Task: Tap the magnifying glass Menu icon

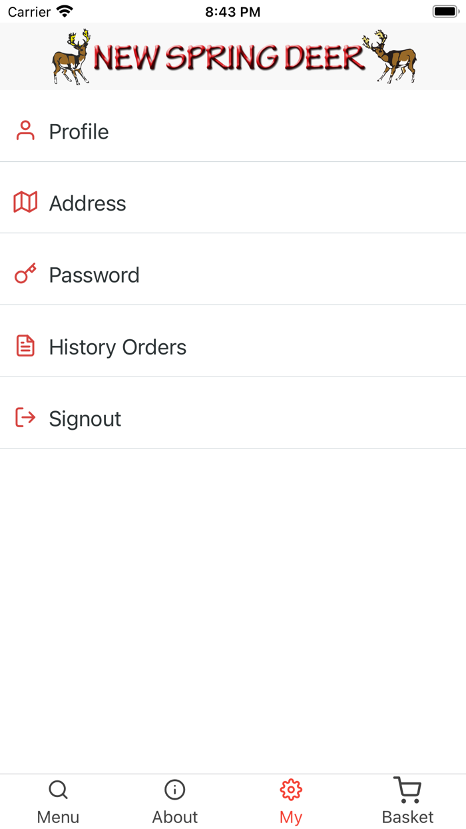Action: (58, 790)
